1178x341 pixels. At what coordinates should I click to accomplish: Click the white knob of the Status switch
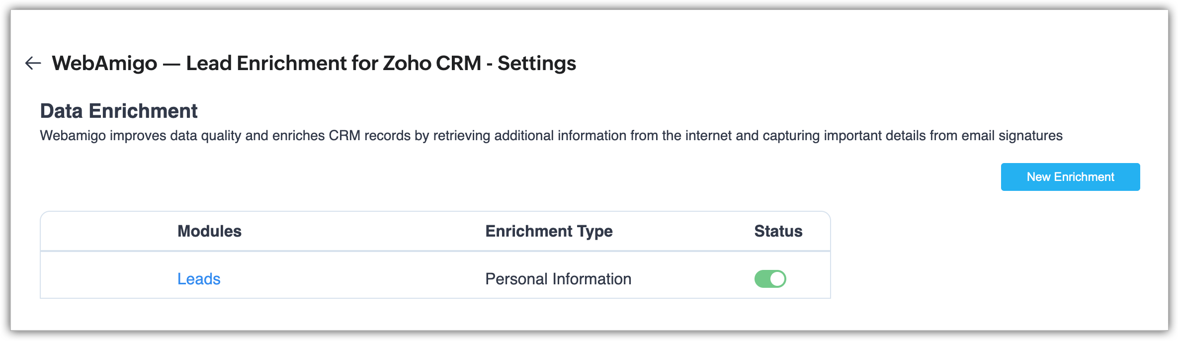pos(777,279)
